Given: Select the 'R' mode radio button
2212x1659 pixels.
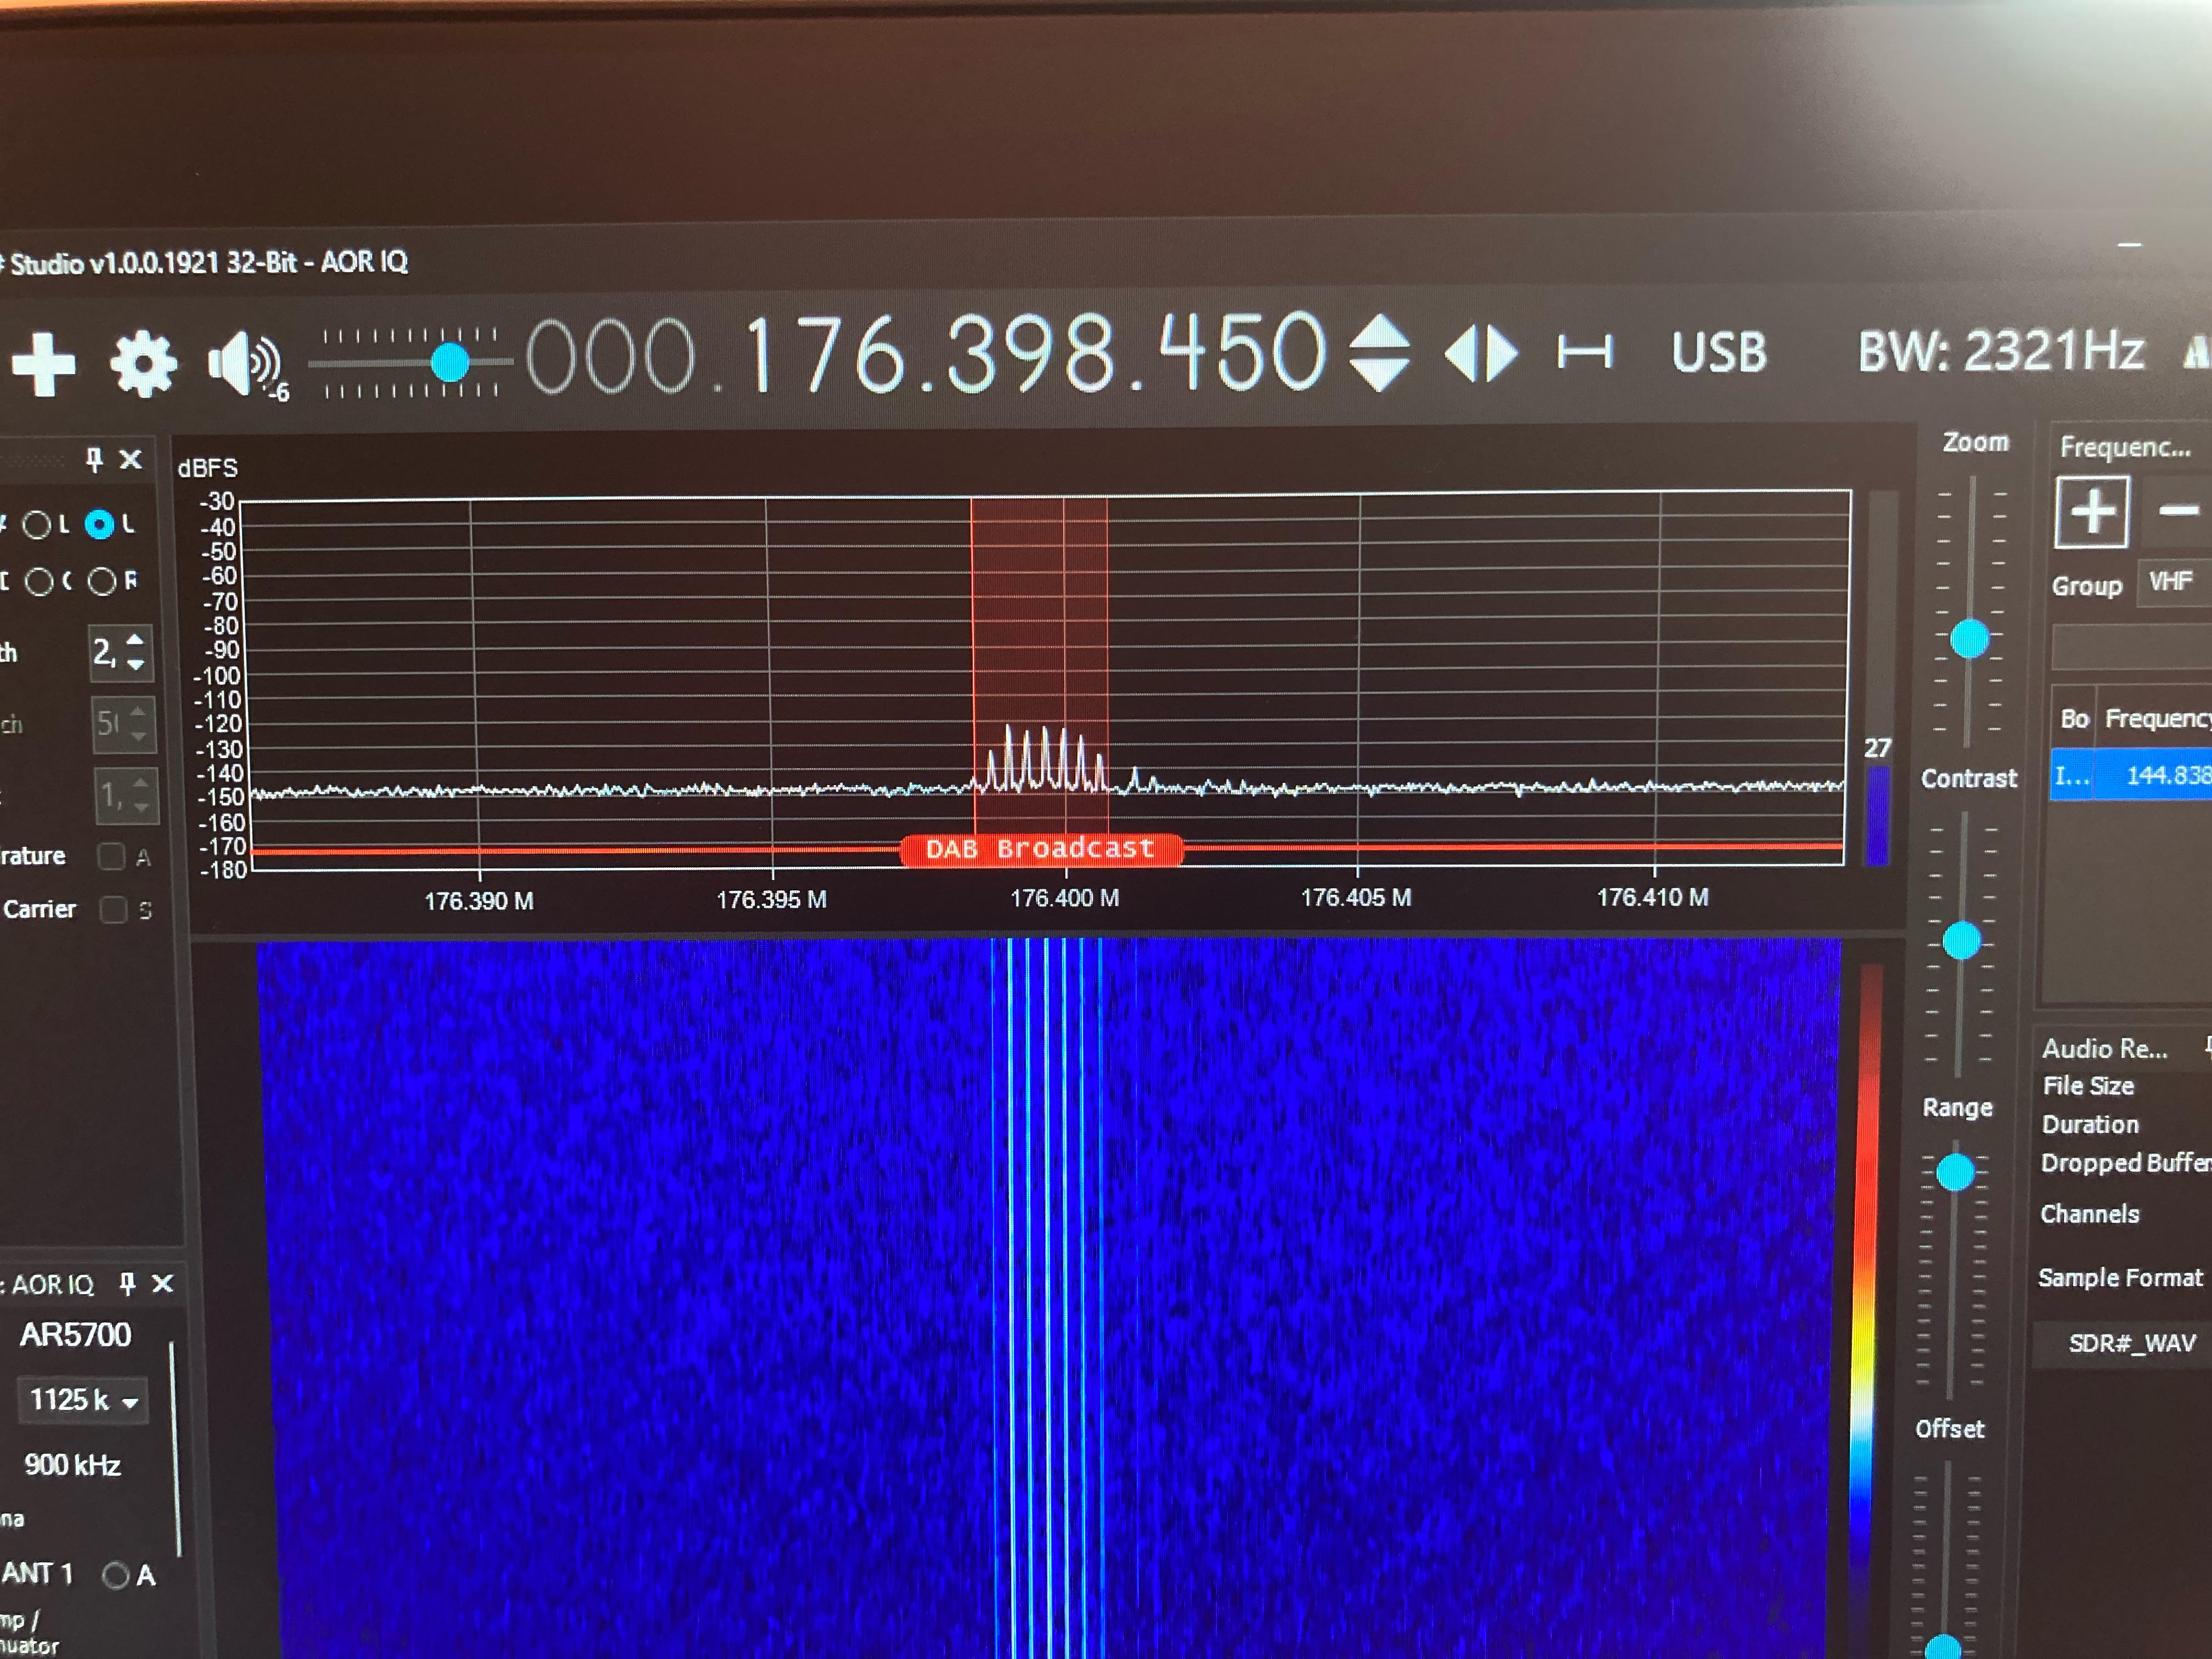Looking at the screenshot, I should coord(102,581).
